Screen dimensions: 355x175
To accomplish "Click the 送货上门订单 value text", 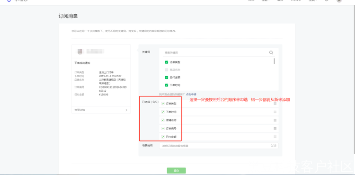I will 106,72.
